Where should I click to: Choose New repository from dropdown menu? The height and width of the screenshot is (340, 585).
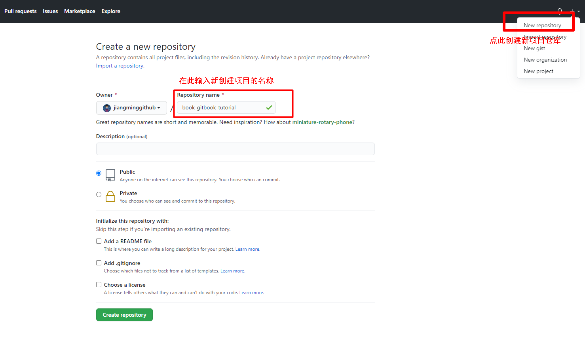tap(542, 25)
